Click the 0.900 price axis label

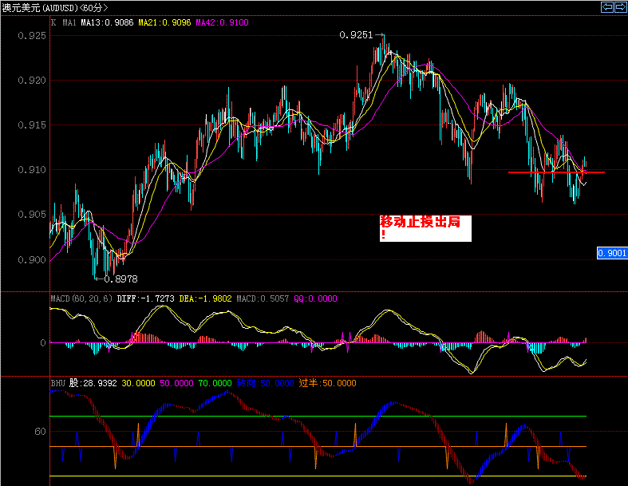tap(32, 260)
